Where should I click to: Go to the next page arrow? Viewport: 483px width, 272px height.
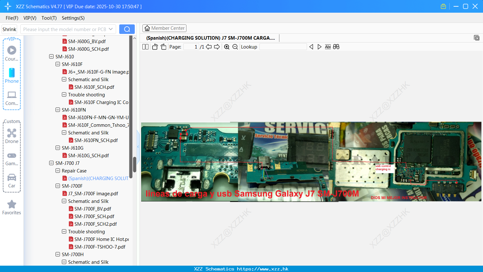pyautogui.click(x=217, y=47)
